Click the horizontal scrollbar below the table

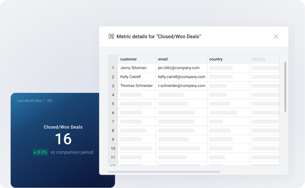point(164,172)
